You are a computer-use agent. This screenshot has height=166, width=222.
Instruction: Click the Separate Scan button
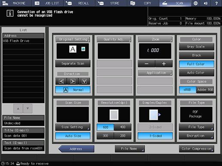[x=73, y=64]
